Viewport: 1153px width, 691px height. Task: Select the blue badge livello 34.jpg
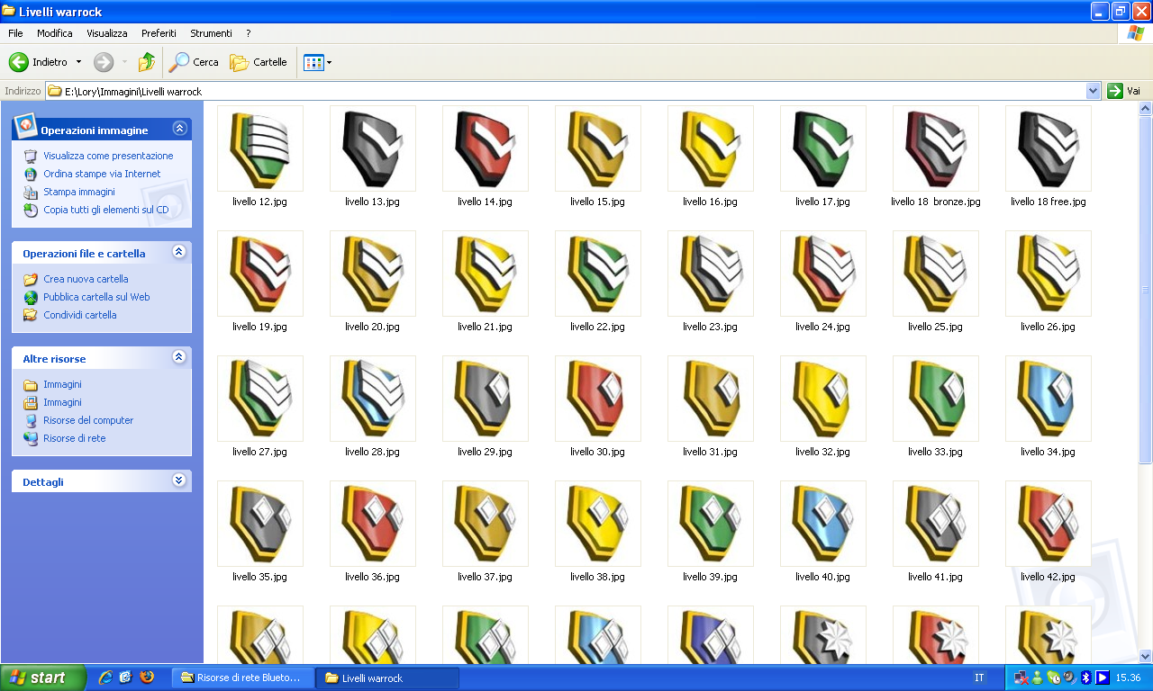[1049, 399]
